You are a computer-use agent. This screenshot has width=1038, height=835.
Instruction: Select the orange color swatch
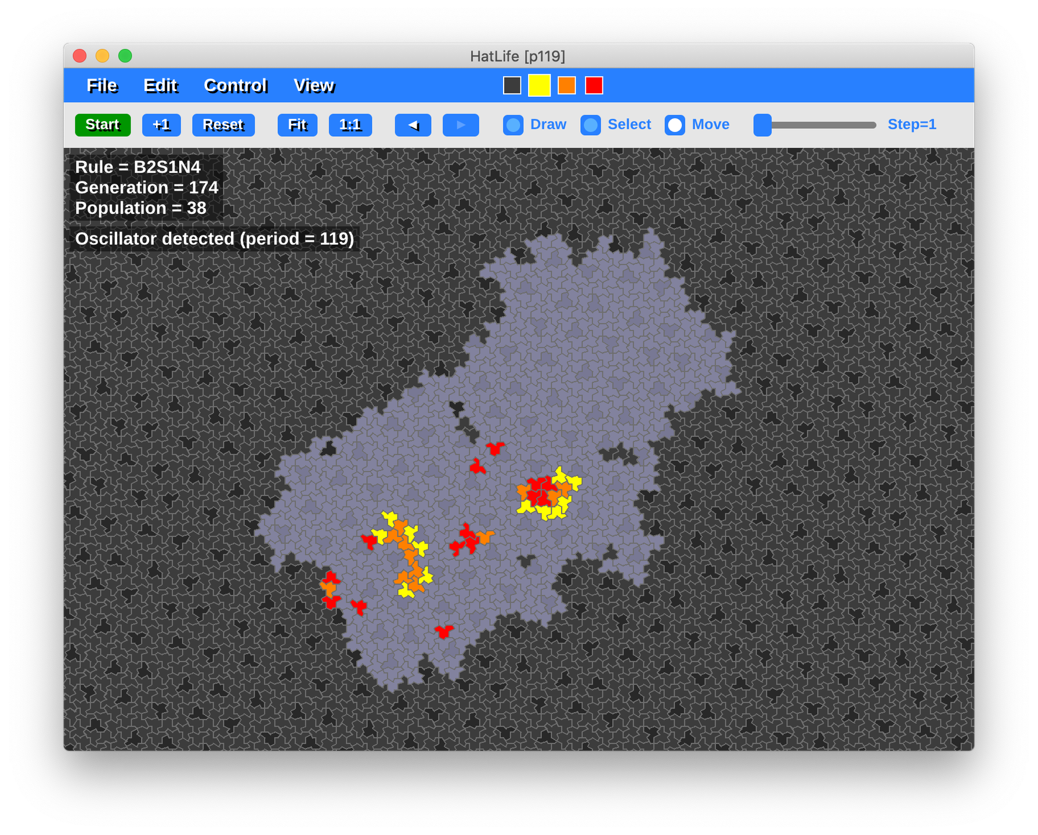click(567, 85)
